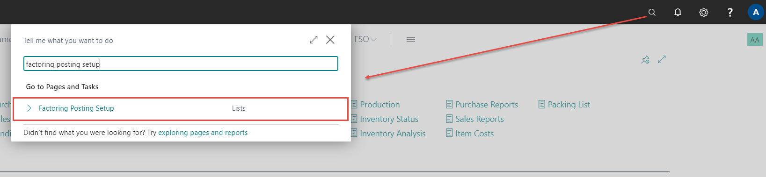Open the settings gear icon
This screenshot has width=766, height=177.
(x=704, y=13)
